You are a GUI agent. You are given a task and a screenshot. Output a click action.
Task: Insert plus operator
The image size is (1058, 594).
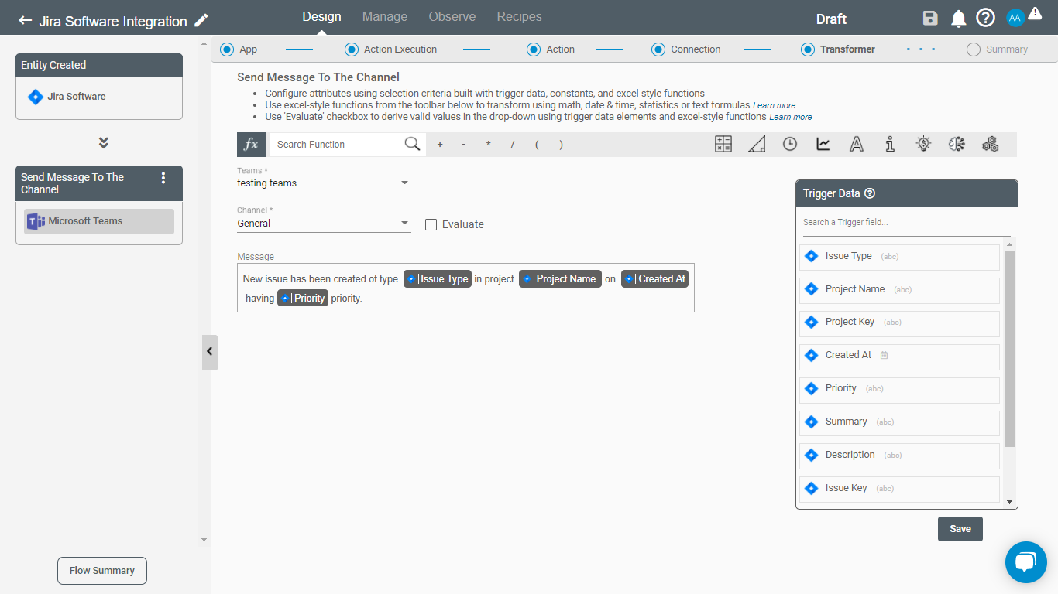[x=440, y=145]
